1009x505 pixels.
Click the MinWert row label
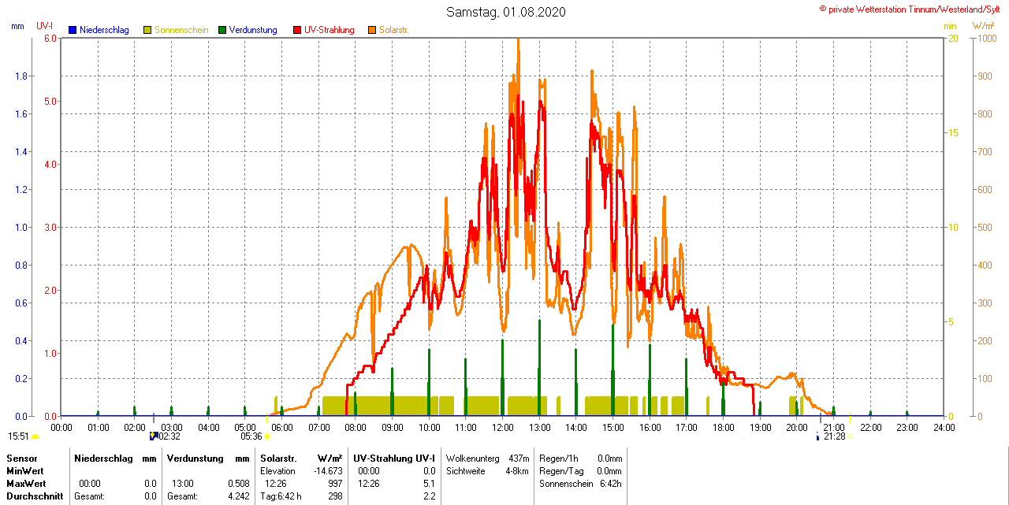pos(25,470)
